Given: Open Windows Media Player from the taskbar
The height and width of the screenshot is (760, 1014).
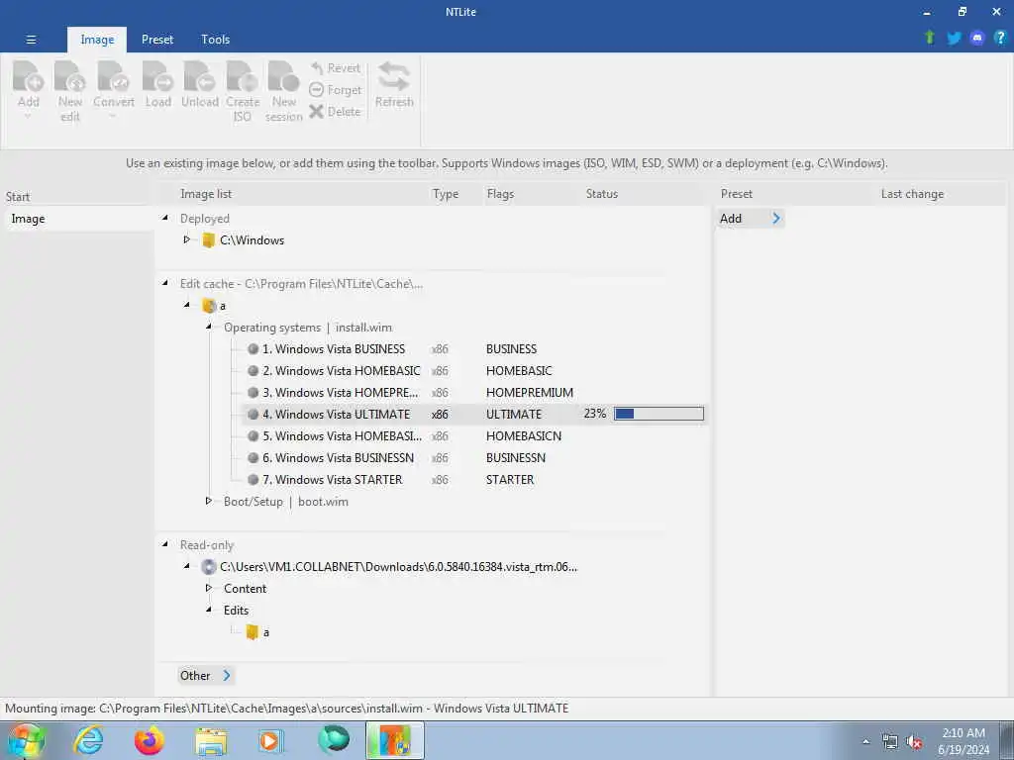Looking at the screenshot, I should 270,740.
